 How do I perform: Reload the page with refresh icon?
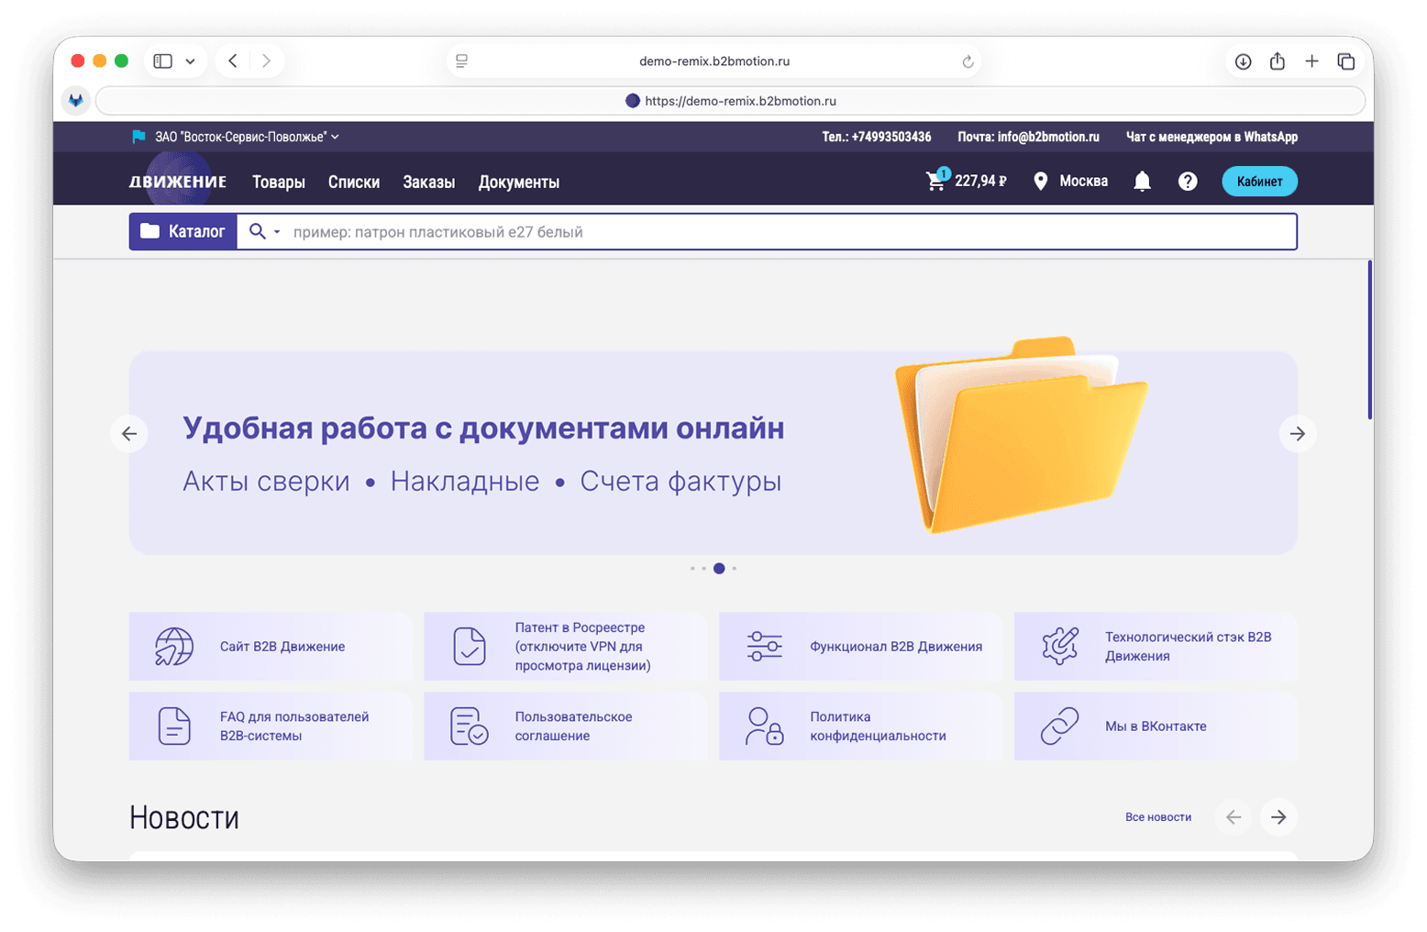tap(968, 62)
